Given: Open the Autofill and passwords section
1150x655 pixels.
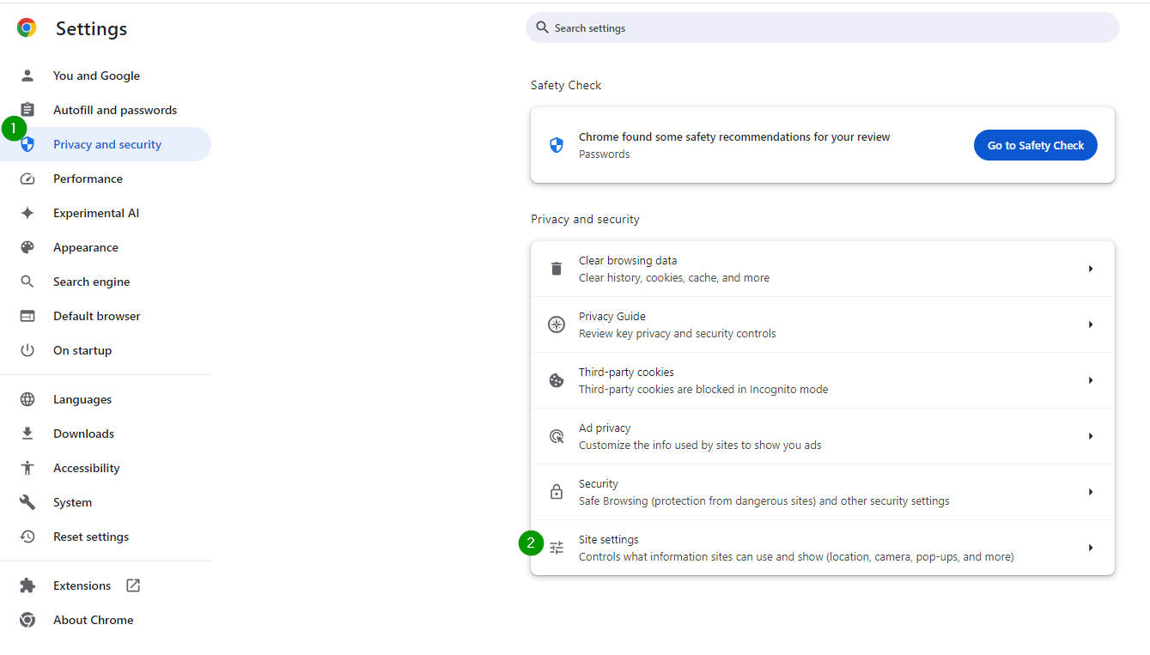Looking at the screenshot, I should (x=115, y=110).
